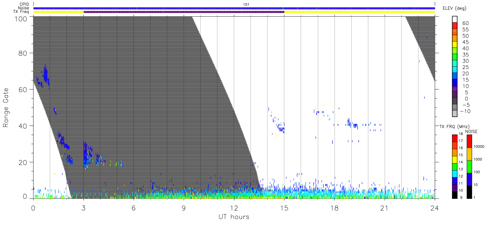Click the '20' tick label on the Range Gate axis
Image resolution: width=489 pixels, height=225 pixels.
click(23, 162)
